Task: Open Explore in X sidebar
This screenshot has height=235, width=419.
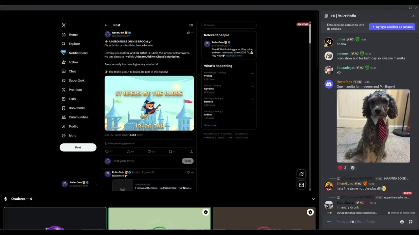Action: [x=71, y=44]
